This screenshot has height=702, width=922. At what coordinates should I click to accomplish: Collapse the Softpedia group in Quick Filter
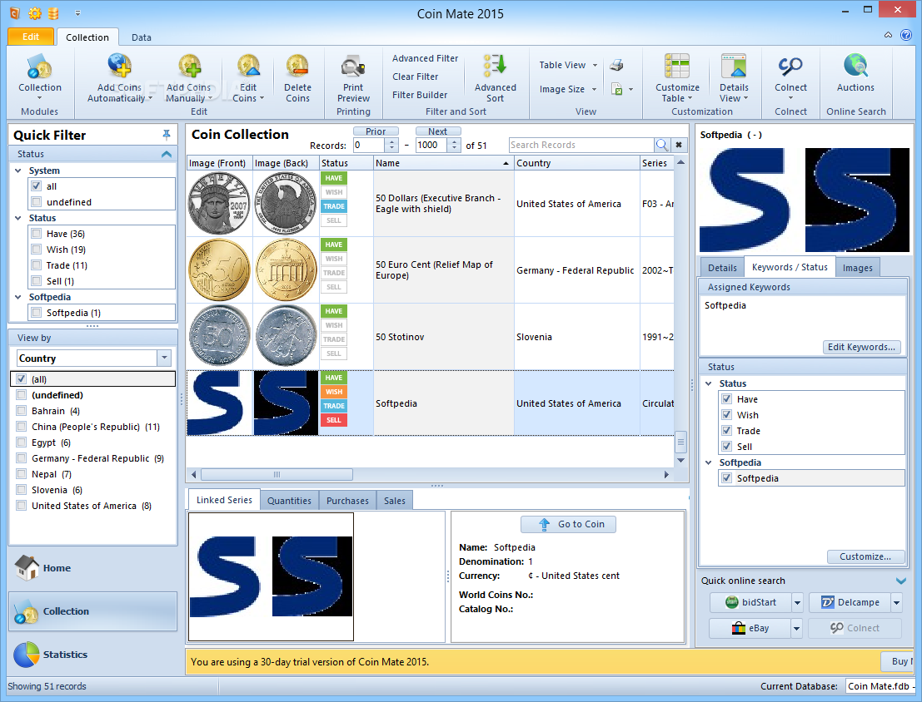point(18,297)
